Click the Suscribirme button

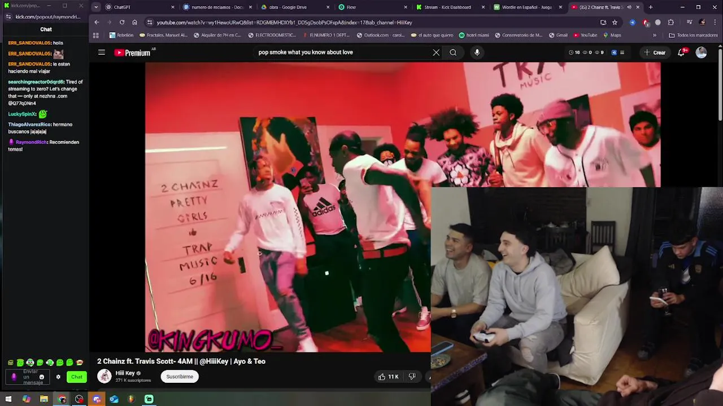[180, 377]
